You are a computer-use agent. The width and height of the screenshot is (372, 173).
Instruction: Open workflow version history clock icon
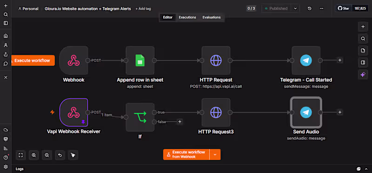[310, 8]
